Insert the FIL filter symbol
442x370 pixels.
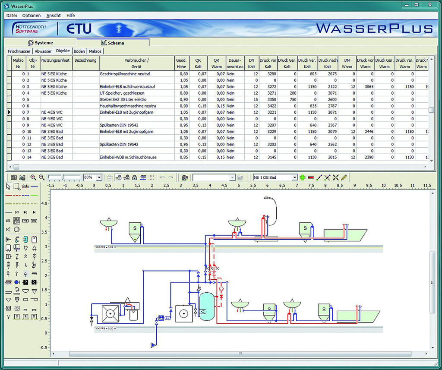click(25, 221)
